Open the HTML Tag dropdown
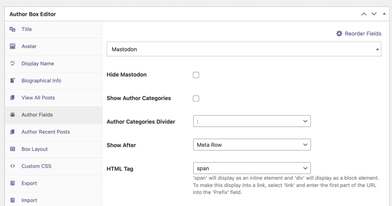Viewport: 392px width, 206px height. pyautogui.click(x=252, y=168)
